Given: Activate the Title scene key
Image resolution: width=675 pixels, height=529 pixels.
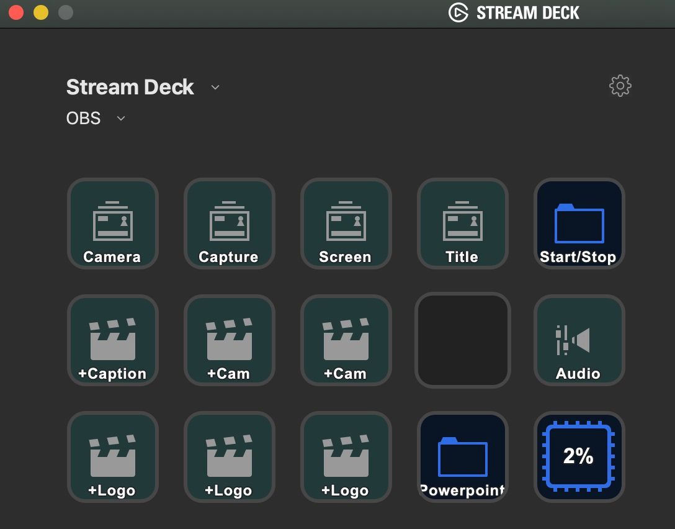Looking at the screenshot, I should pos(462,224).
